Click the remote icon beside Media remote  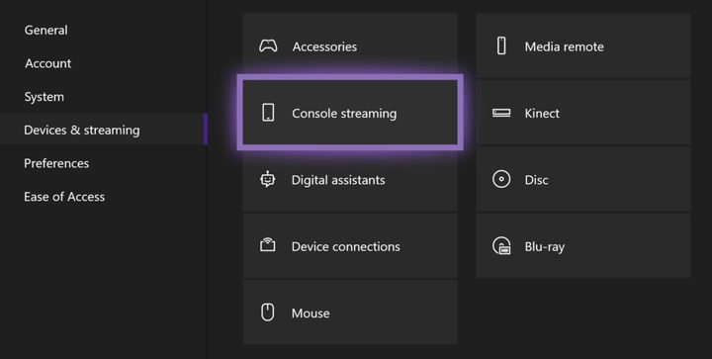(501, 45)
